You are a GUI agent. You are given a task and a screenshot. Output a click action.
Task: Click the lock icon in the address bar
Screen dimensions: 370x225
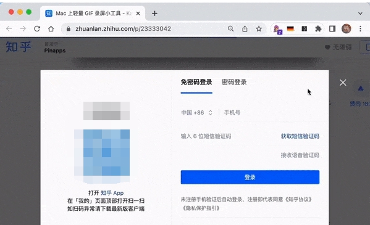click(x=69, y=29)
